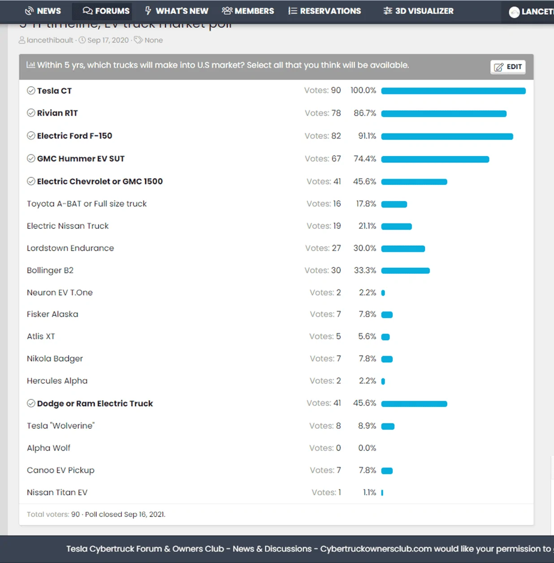This screenshot has width=554, height=563.
Task: Click the poll bar chart icon
Action: point(30,65)
